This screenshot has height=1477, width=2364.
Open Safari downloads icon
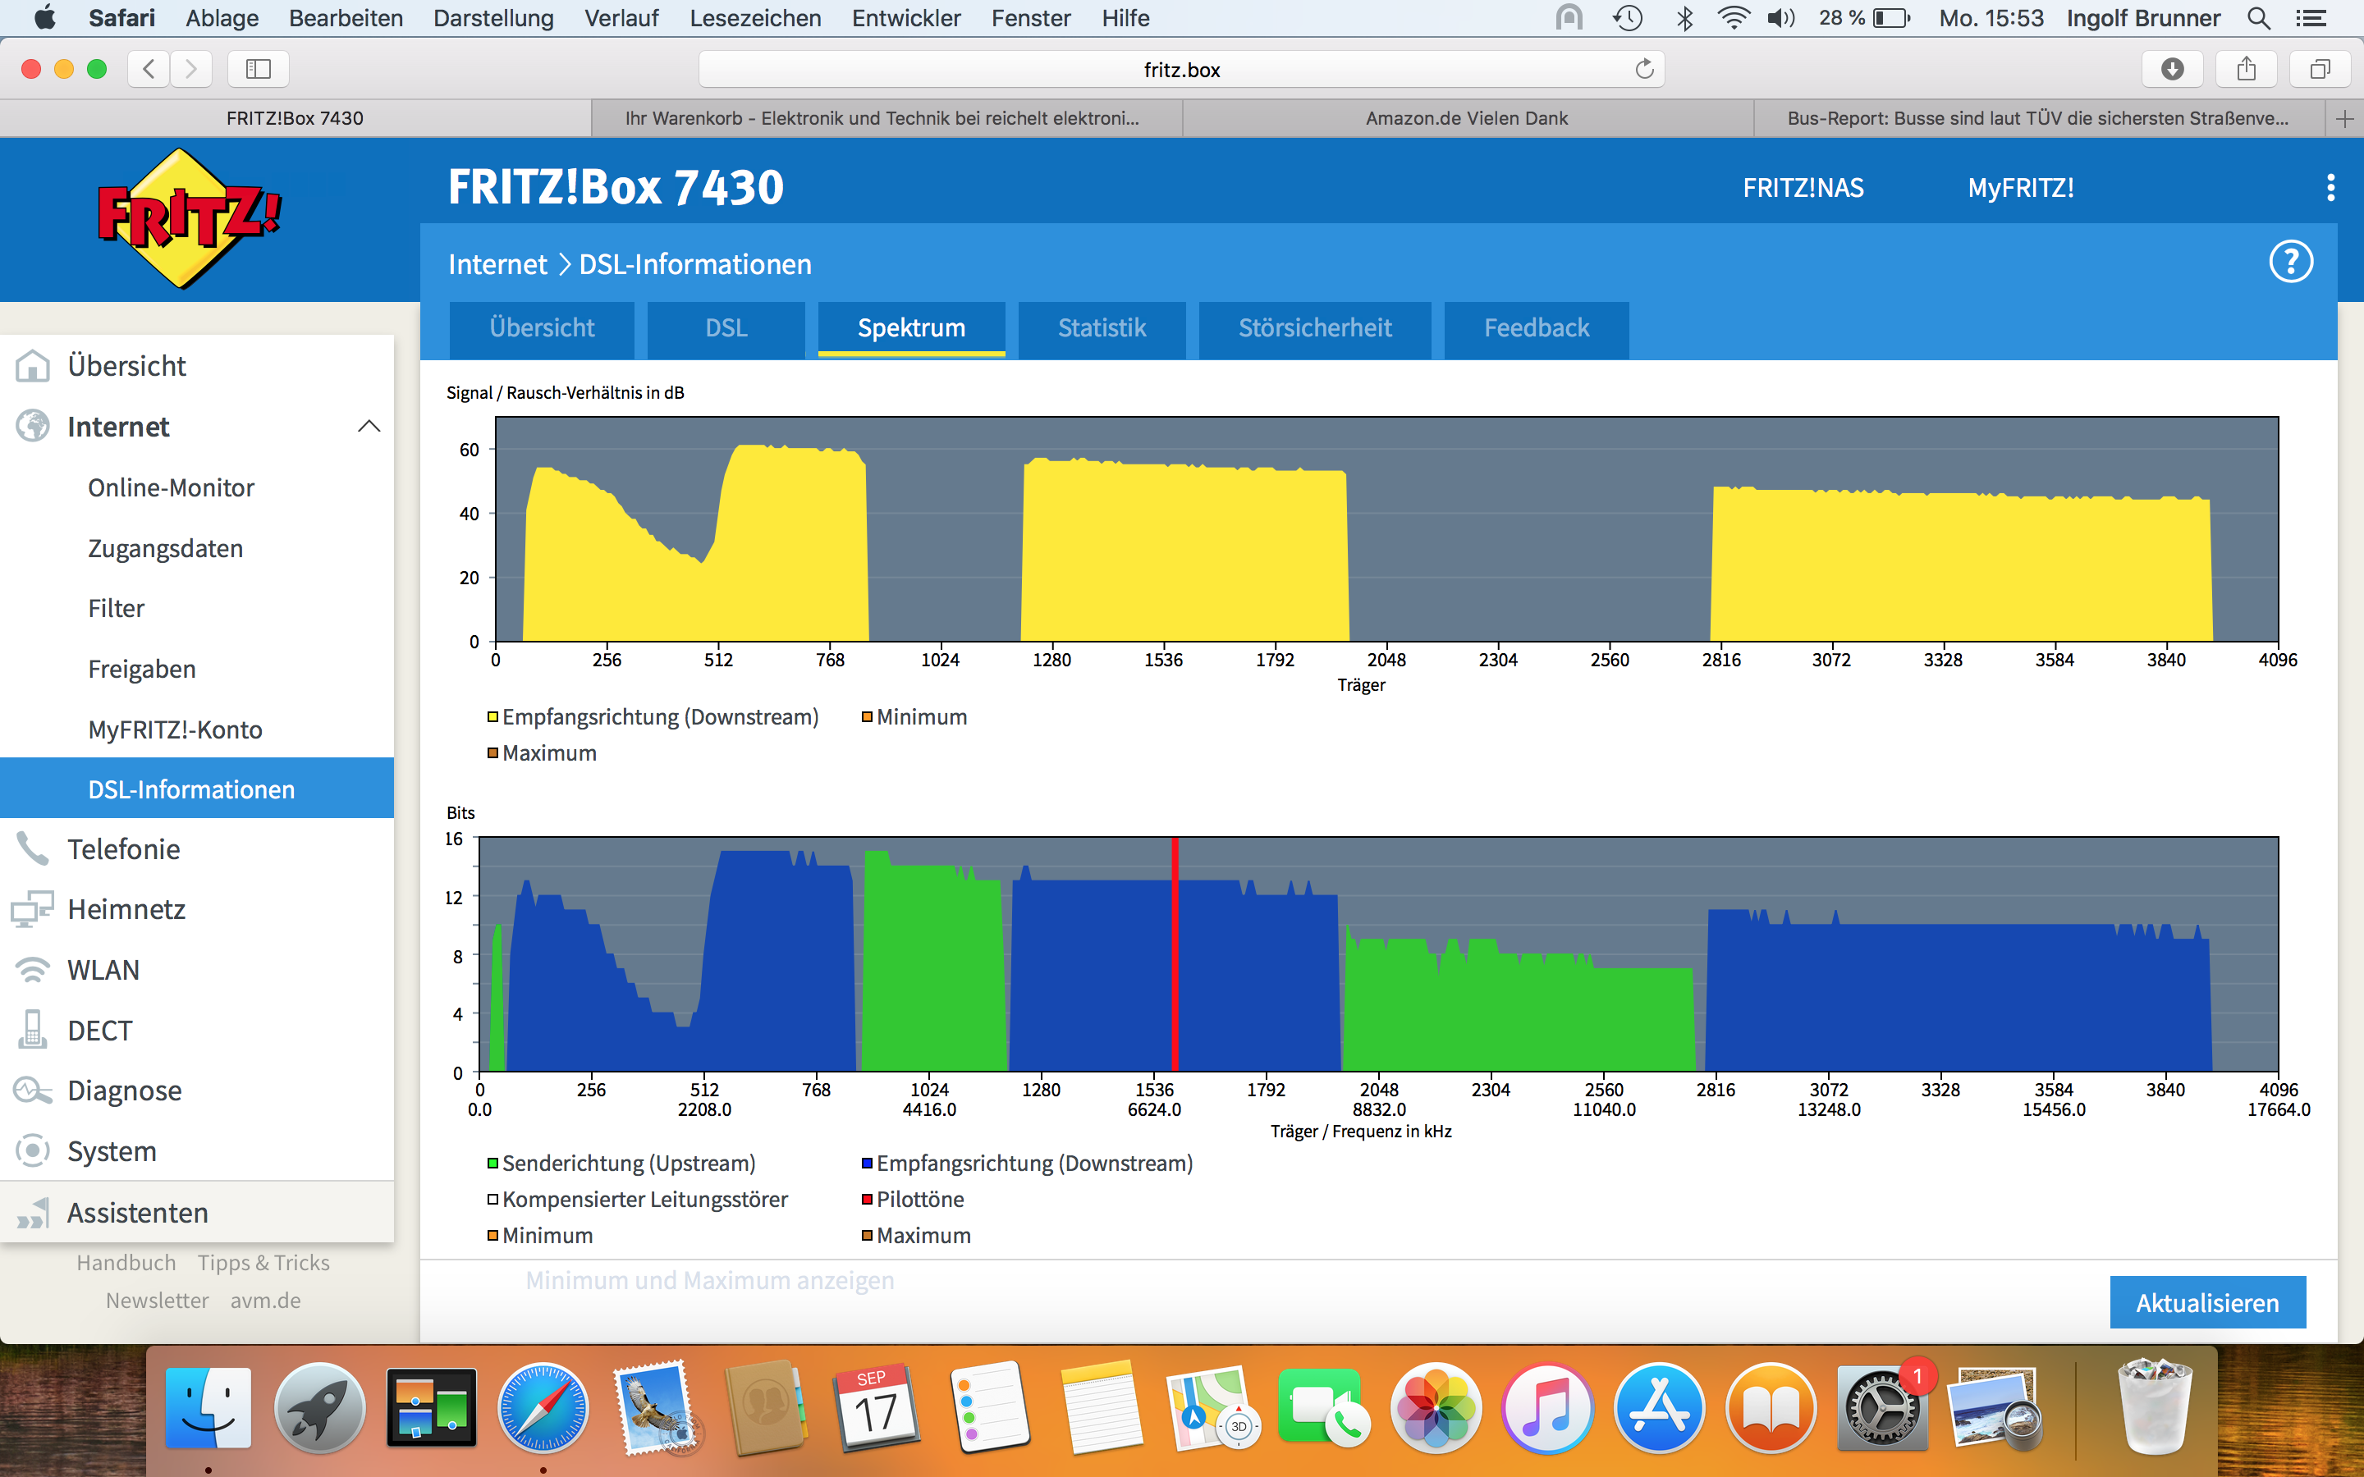click(x=2172, y=70)
